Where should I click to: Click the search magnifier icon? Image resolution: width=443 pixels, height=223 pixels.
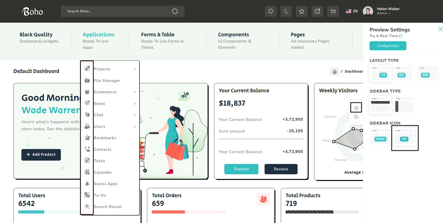tap(175, 11)
